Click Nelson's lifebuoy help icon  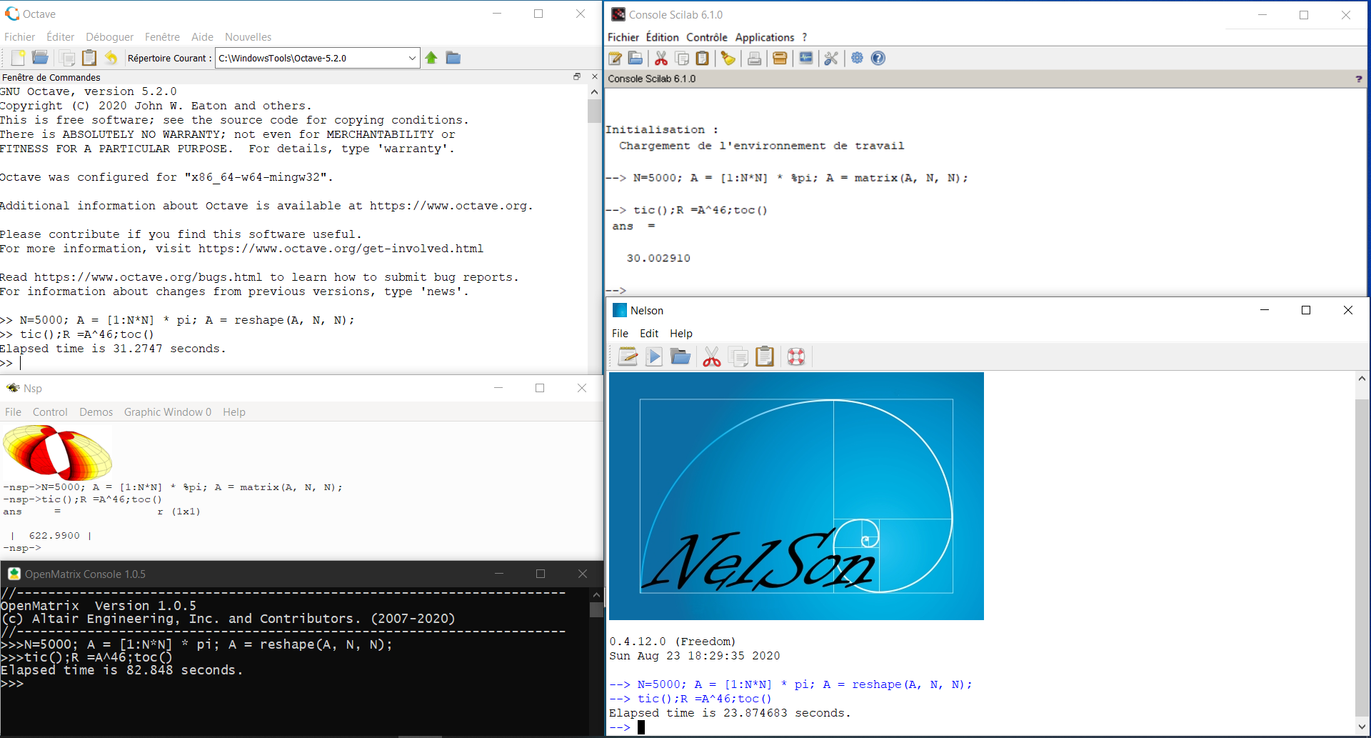(796, 356)
